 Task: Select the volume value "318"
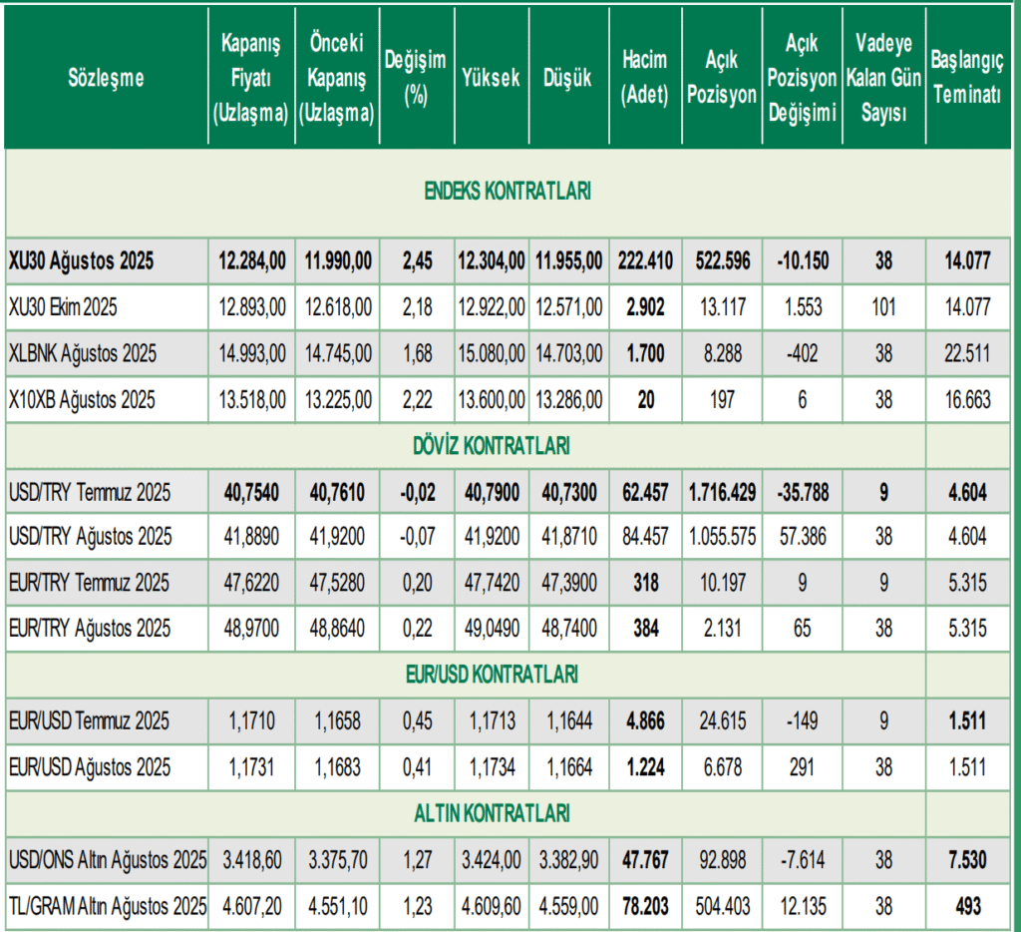point(646,583)
